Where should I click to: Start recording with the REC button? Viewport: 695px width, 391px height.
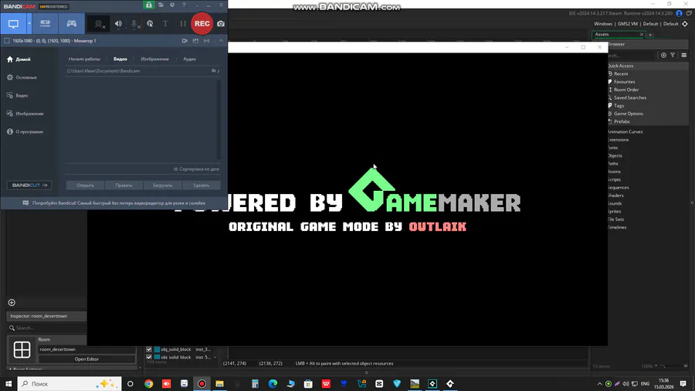[202, 24]
